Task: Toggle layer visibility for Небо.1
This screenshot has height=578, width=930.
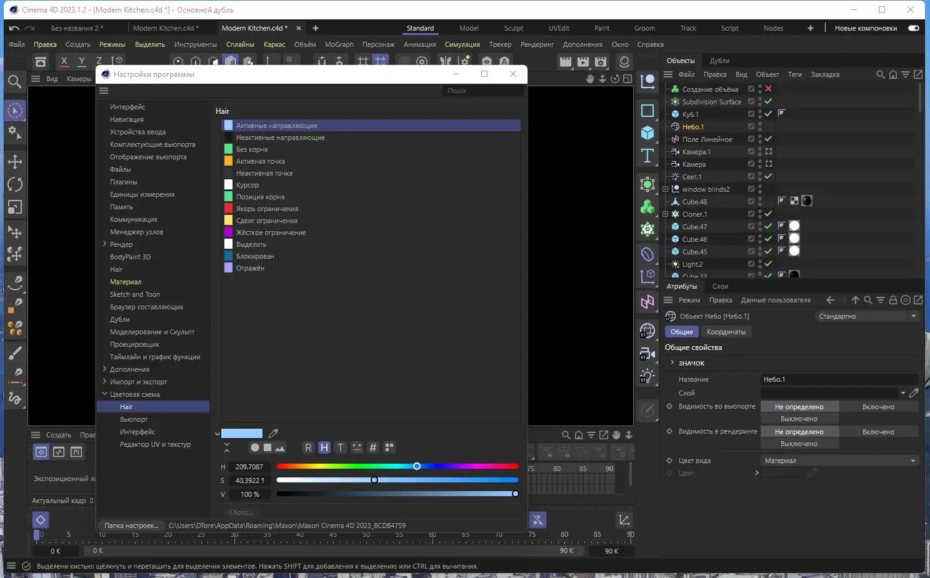Action: click(x=751, y=126)
